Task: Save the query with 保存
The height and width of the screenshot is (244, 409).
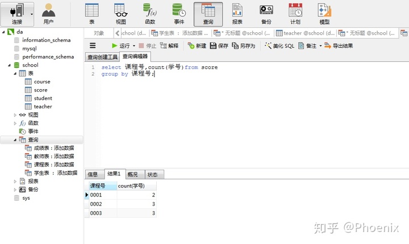Action: point(219,46)
